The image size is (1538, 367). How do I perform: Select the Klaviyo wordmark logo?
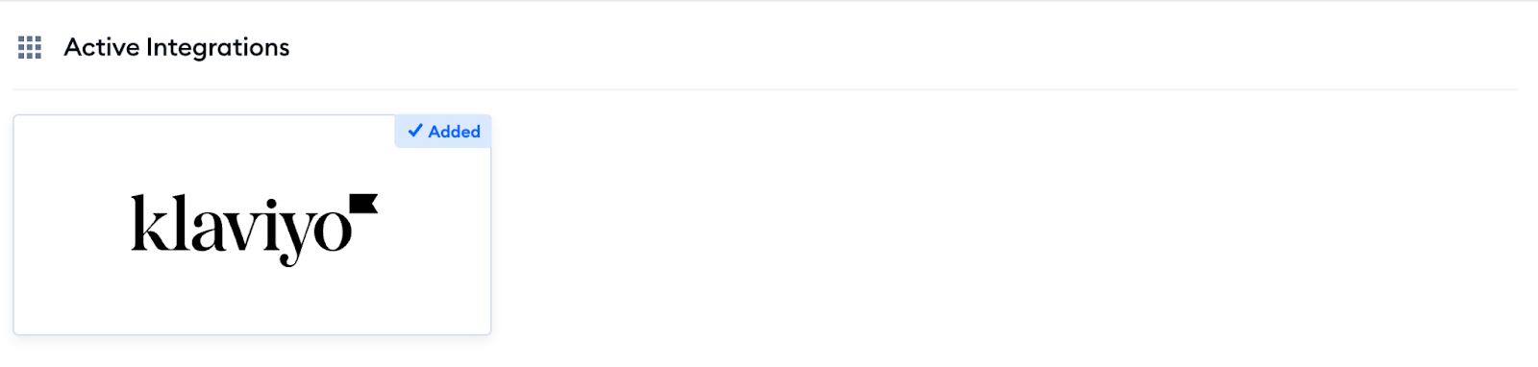coord(255,230)
